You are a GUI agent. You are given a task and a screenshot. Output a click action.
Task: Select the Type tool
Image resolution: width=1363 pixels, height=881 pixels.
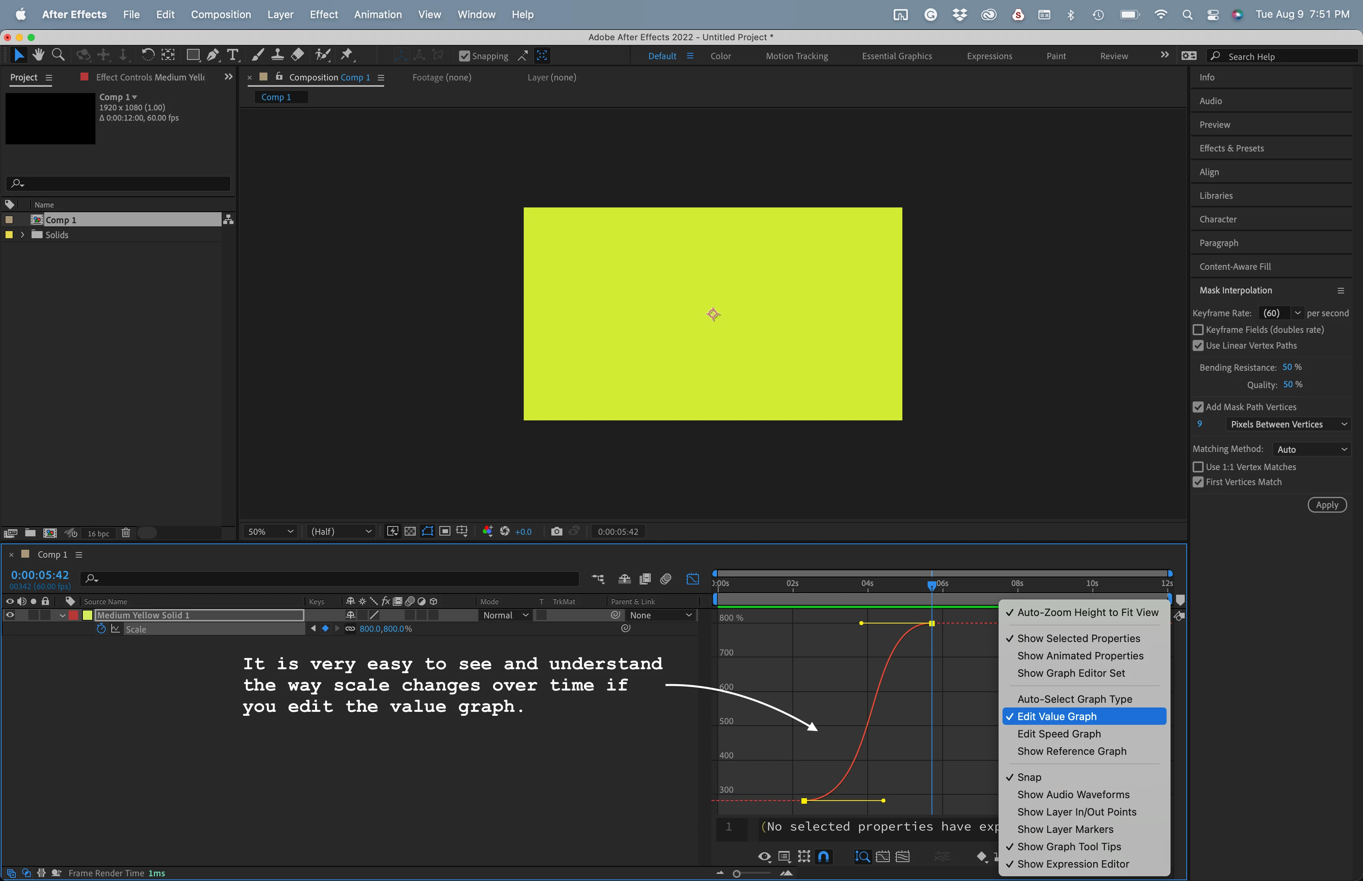[x=232, y=55]
